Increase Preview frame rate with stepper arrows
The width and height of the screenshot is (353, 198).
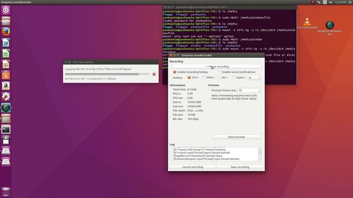click(260, 89)
